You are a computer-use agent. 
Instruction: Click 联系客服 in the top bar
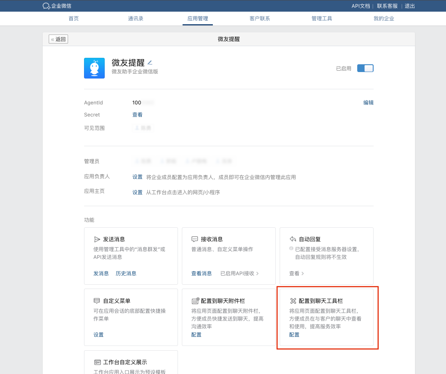(387, 6)
